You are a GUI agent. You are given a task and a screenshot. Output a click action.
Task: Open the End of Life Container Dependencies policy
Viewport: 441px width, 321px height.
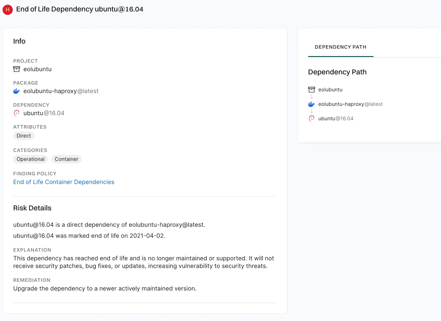[64, 182]
